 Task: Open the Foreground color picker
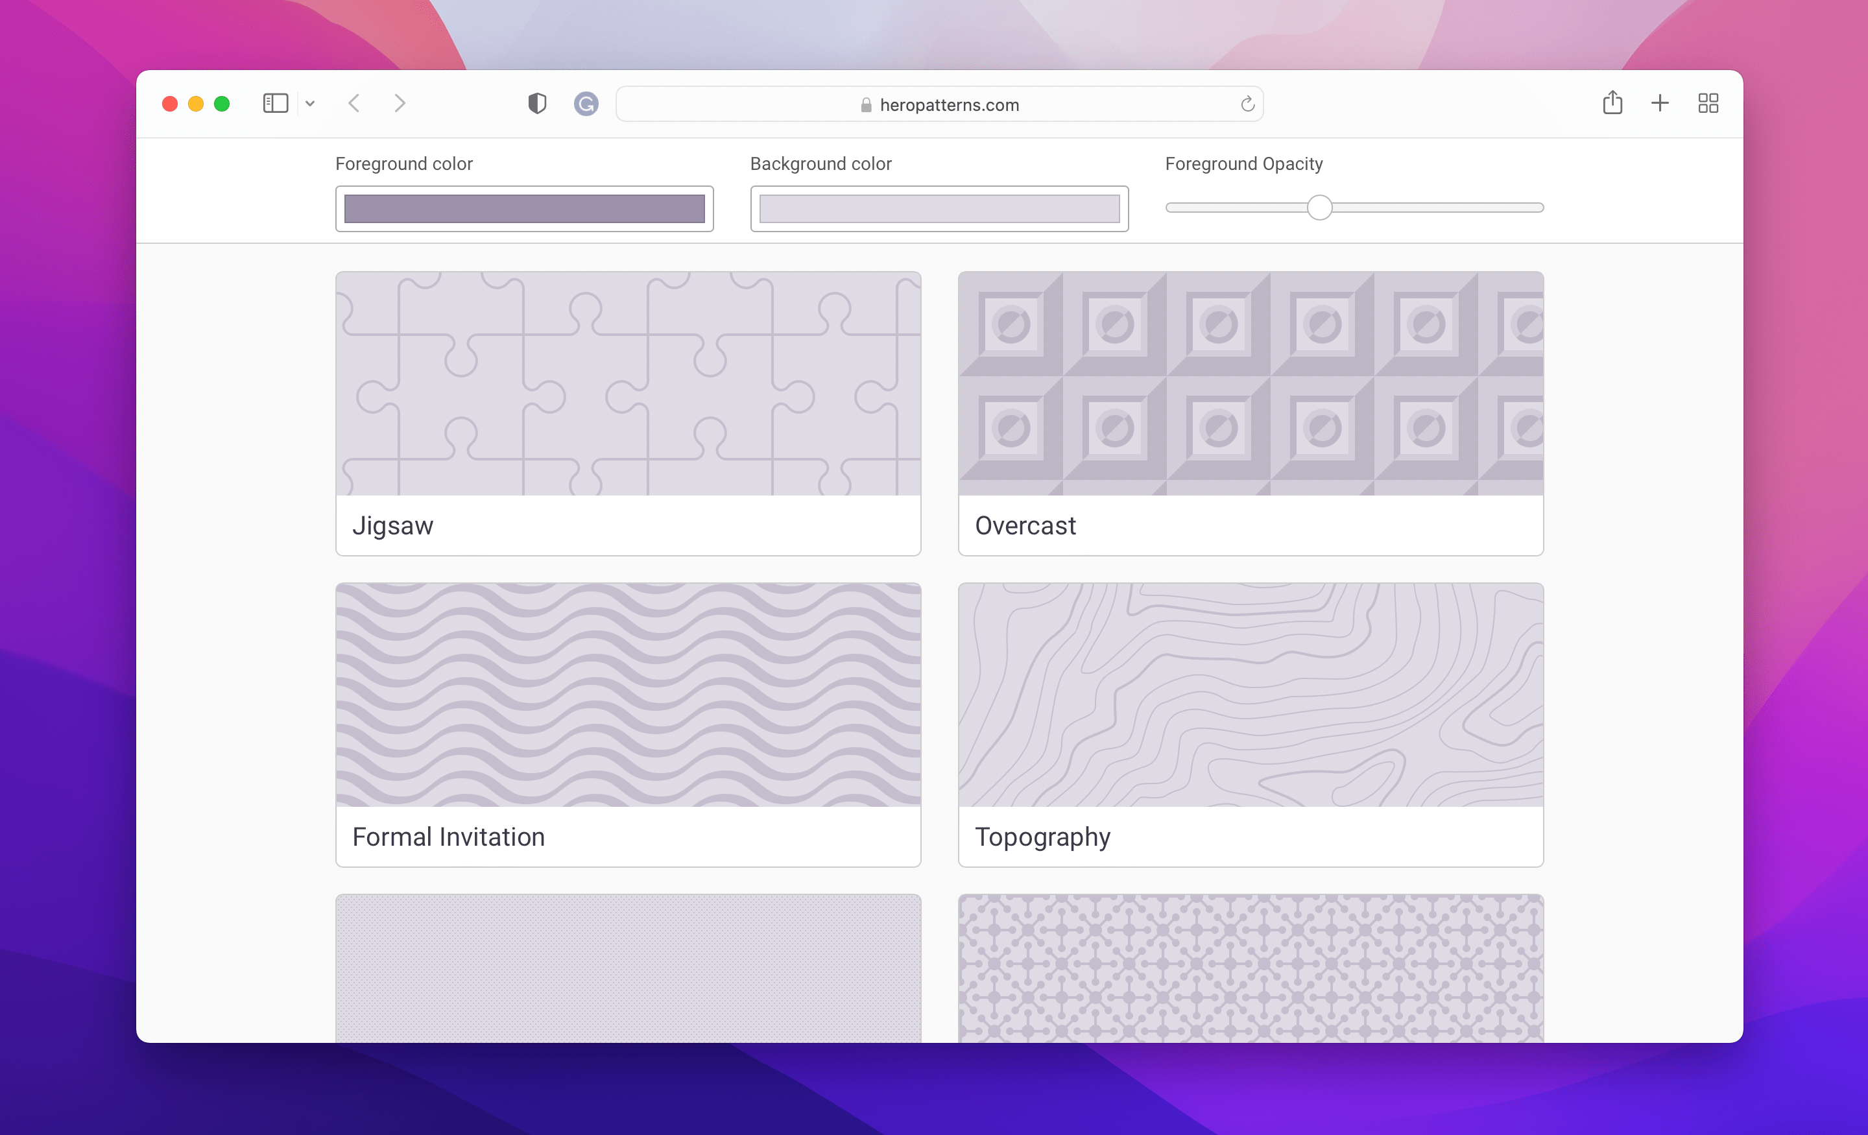tap(524, 208)
